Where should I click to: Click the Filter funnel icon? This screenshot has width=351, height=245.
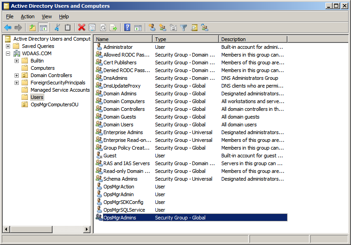click(184, 28)
